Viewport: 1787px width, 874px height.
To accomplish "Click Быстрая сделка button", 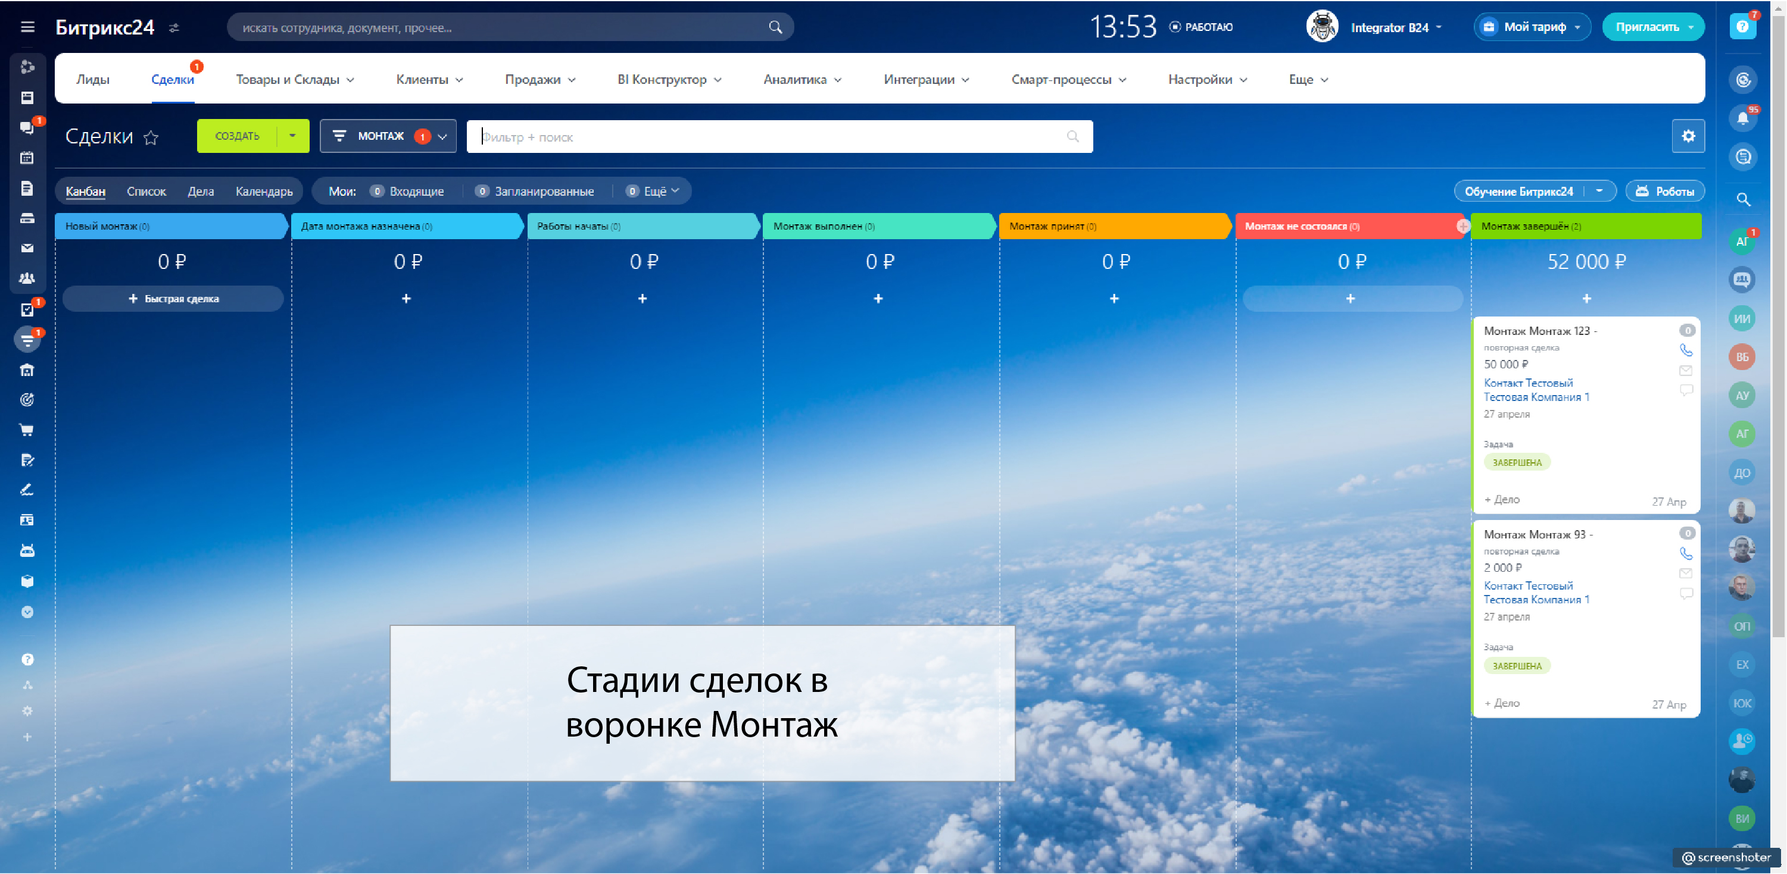I will pyautogui.click(x=173, y=299).
